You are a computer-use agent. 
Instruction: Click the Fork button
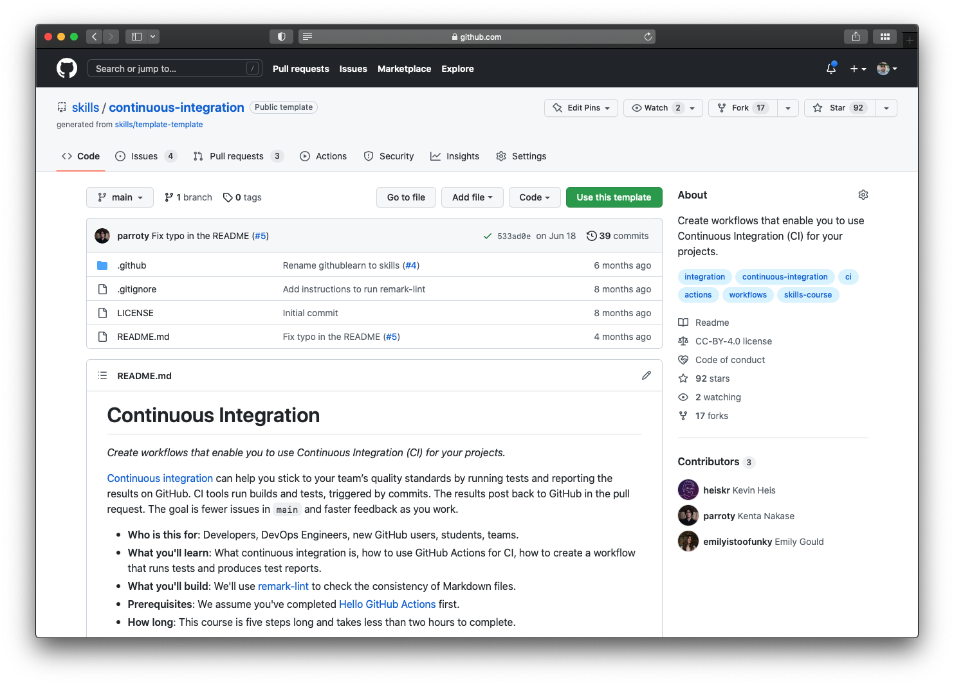pyautogui.click(x=743, y=108)
